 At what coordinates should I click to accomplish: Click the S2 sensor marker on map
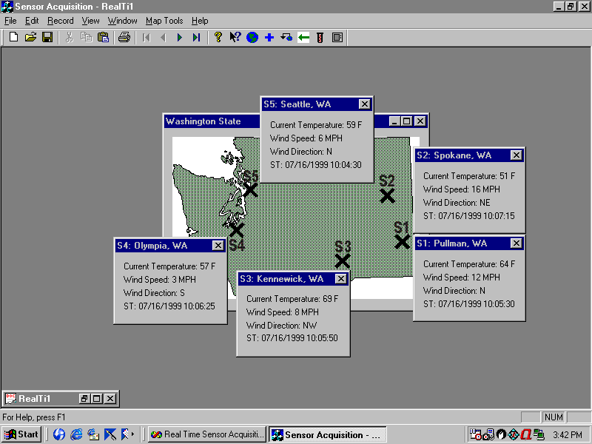[x=387, y=195]
